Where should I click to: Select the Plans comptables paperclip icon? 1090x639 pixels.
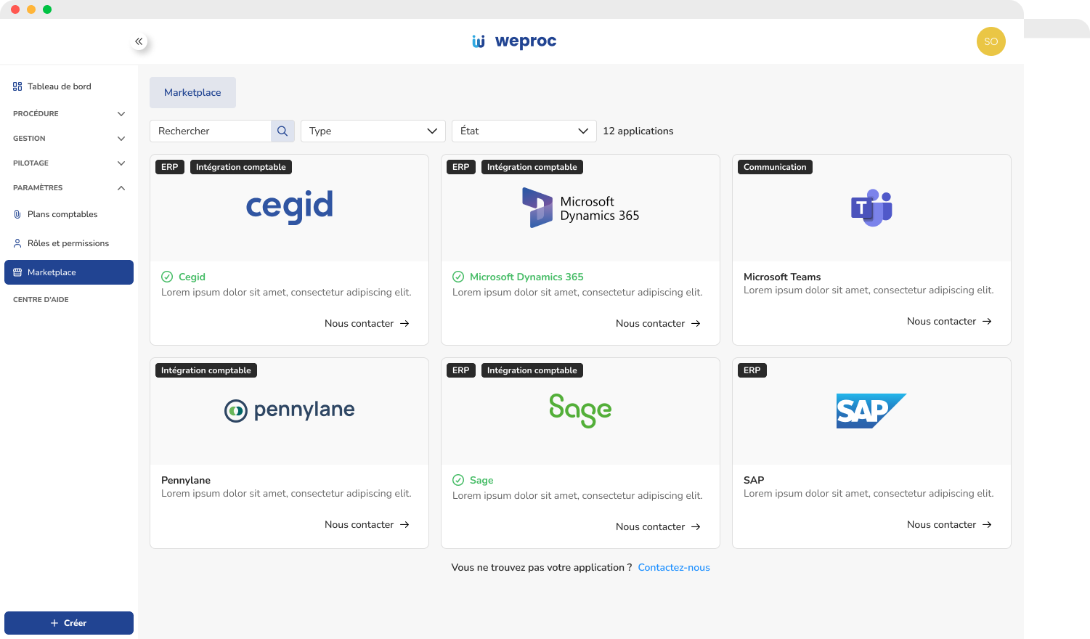(x=16, y=213)
